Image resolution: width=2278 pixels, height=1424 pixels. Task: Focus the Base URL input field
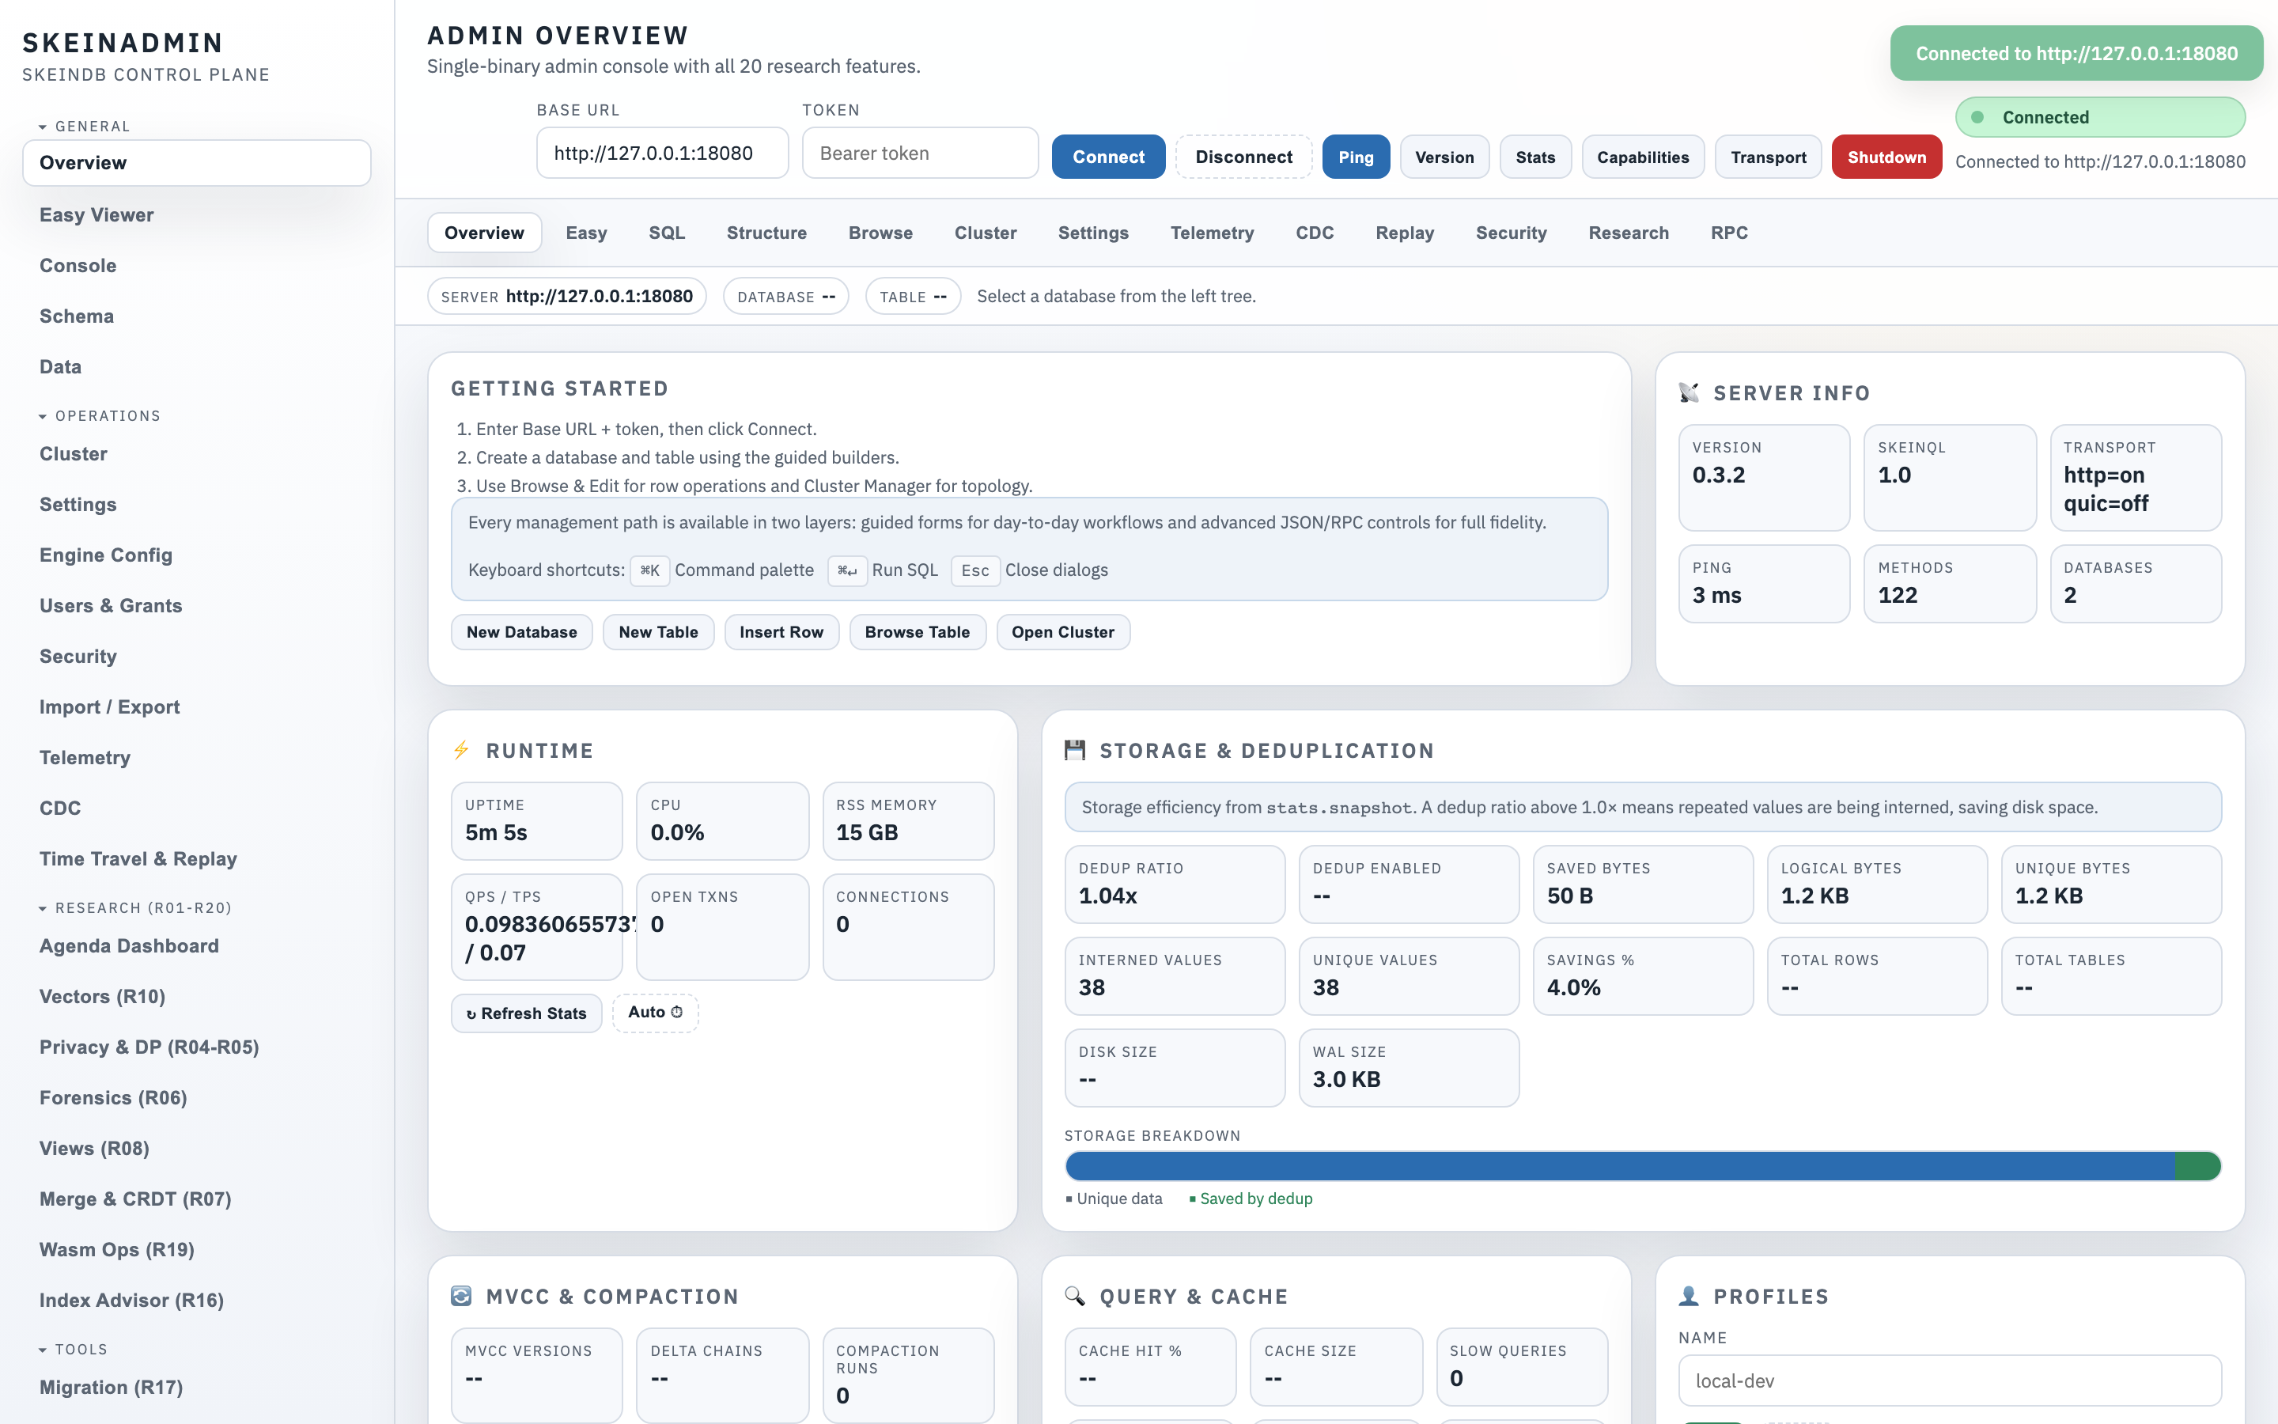click(663, 153)
